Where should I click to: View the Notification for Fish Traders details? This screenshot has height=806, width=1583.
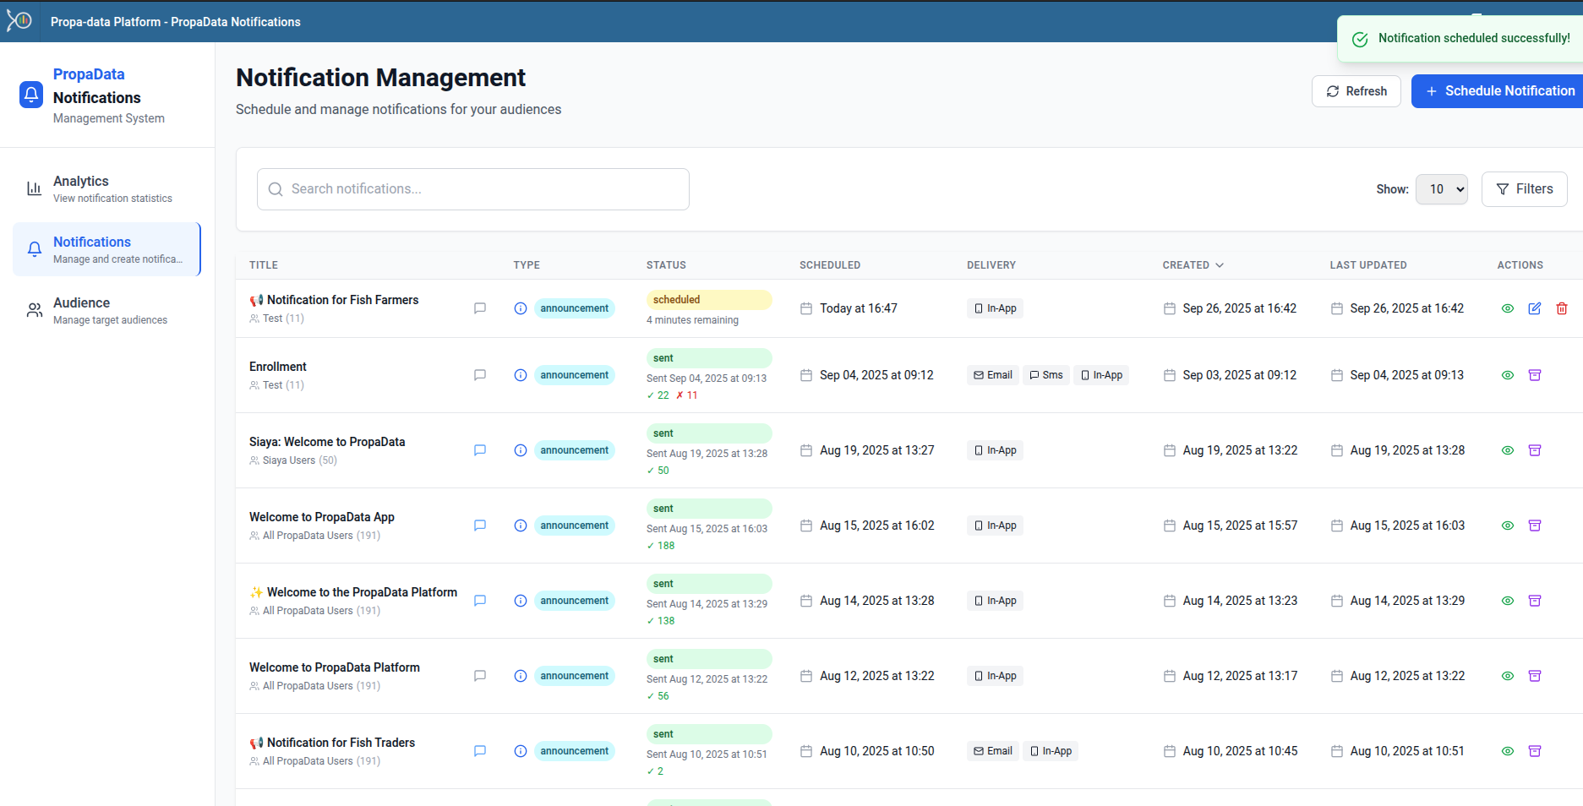(x=1507, y=751)
